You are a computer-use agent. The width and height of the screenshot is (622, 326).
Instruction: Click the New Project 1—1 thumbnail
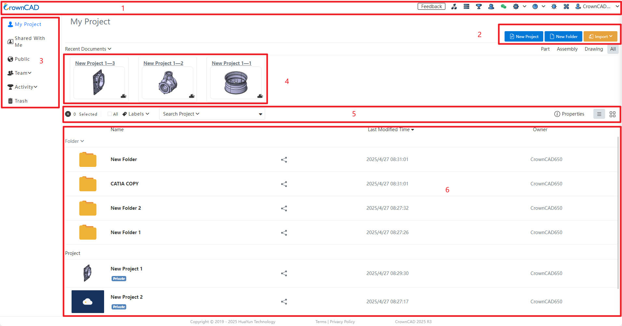236,83
